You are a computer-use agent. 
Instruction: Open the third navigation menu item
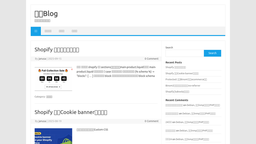61,31
